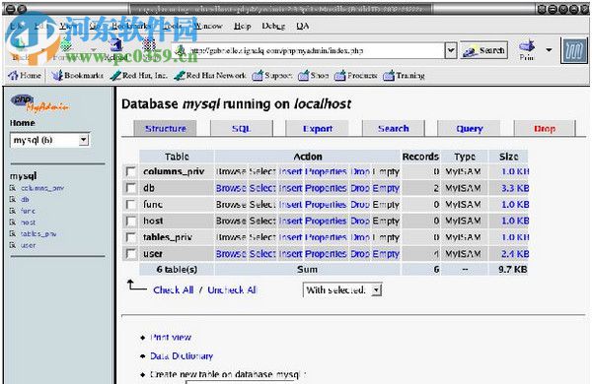This screenshot has width=592, height=384.
Task: Click the "9.7 KB" total size cell
Action: click(508, 270)
